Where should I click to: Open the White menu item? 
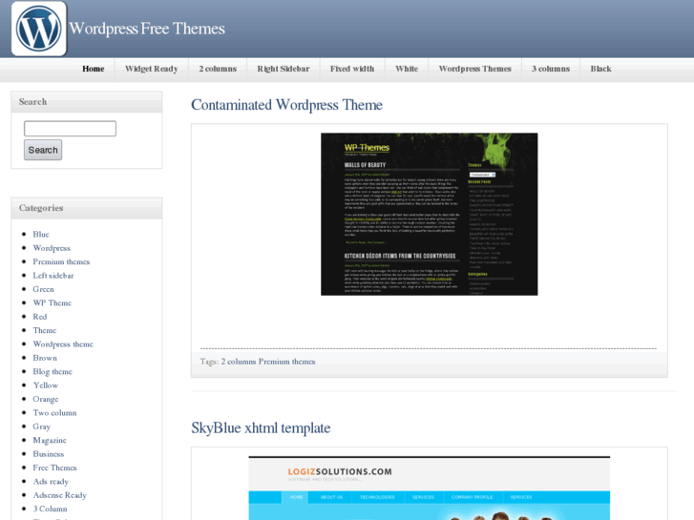(x=407, y=69)
